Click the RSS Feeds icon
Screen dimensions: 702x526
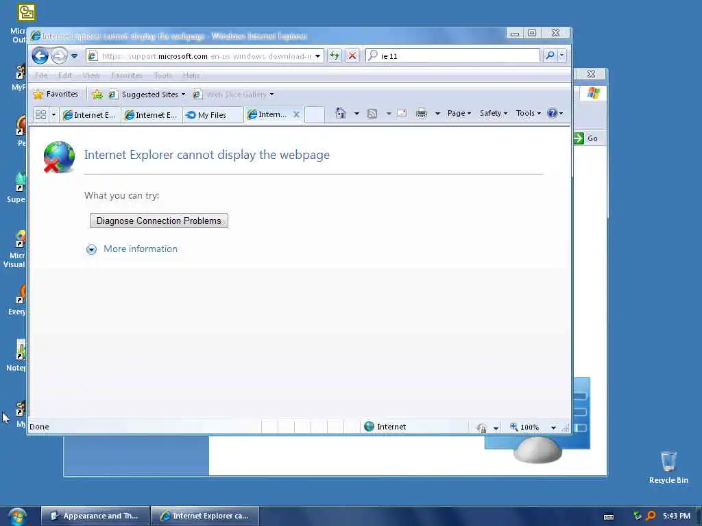[x=372, y=114]
